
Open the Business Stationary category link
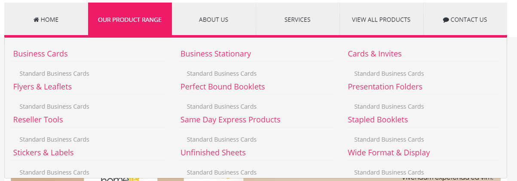[x=216, y=54]
